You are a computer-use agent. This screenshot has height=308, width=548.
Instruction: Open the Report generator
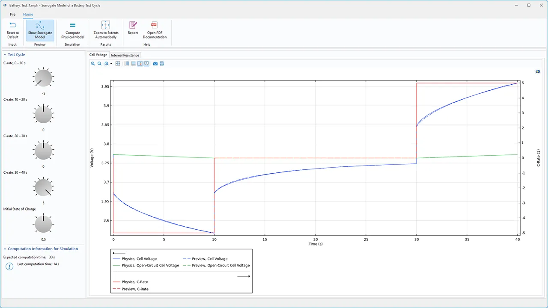pos(133,26)
